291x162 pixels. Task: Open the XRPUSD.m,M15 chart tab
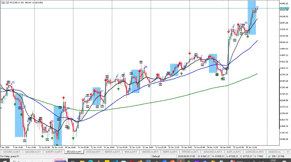pyautogui.click(x=190, y=152)
